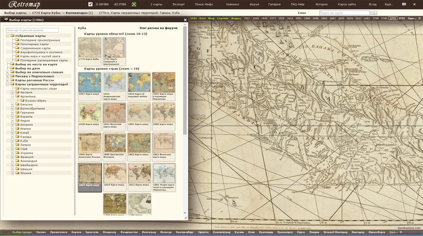Close the city selection bar
Image resolution: width=423 pixels, height=236 pixels.
pos(401,232)
